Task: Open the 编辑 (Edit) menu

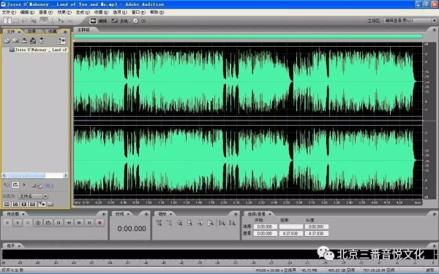Action: click(27, 12)
